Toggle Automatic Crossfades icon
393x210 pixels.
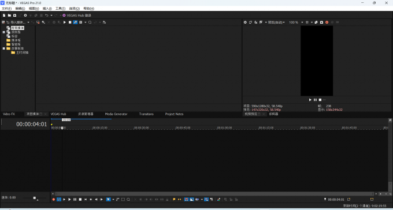coord(192,200)
